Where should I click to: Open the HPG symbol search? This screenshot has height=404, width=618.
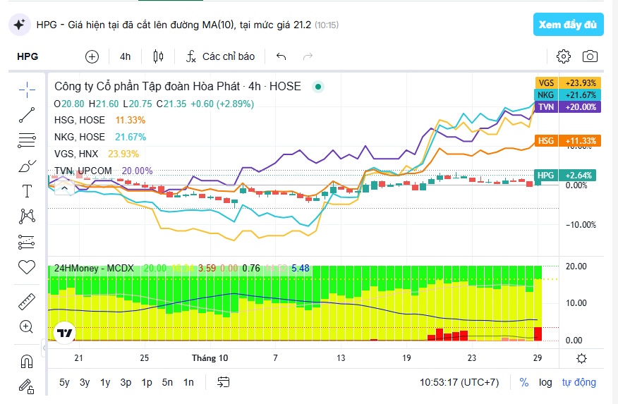coord(28,56)
